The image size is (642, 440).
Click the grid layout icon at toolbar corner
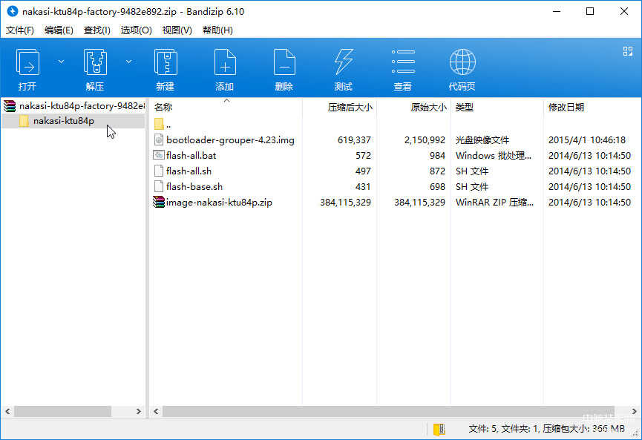pos(628,51)
